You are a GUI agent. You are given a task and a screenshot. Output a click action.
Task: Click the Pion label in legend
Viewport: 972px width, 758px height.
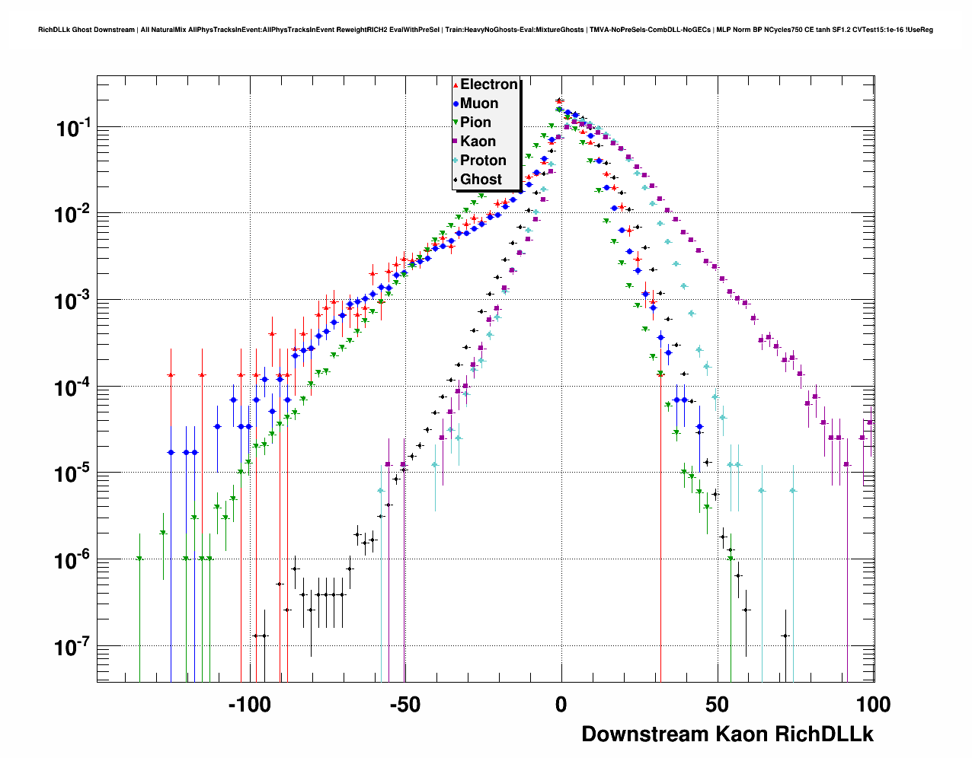click(x=475, y=123)
